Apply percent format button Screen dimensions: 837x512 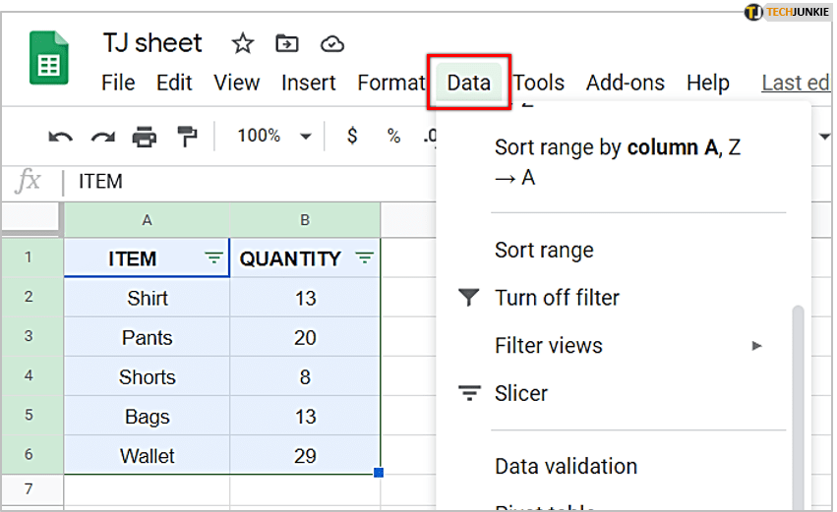pos(393,137)
